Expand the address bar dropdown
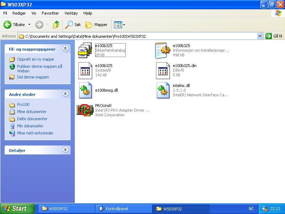The image size is (285, 214). click(260, 36)
